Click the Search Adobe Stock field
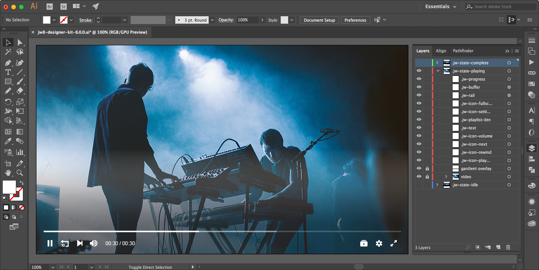 [496, 7]
